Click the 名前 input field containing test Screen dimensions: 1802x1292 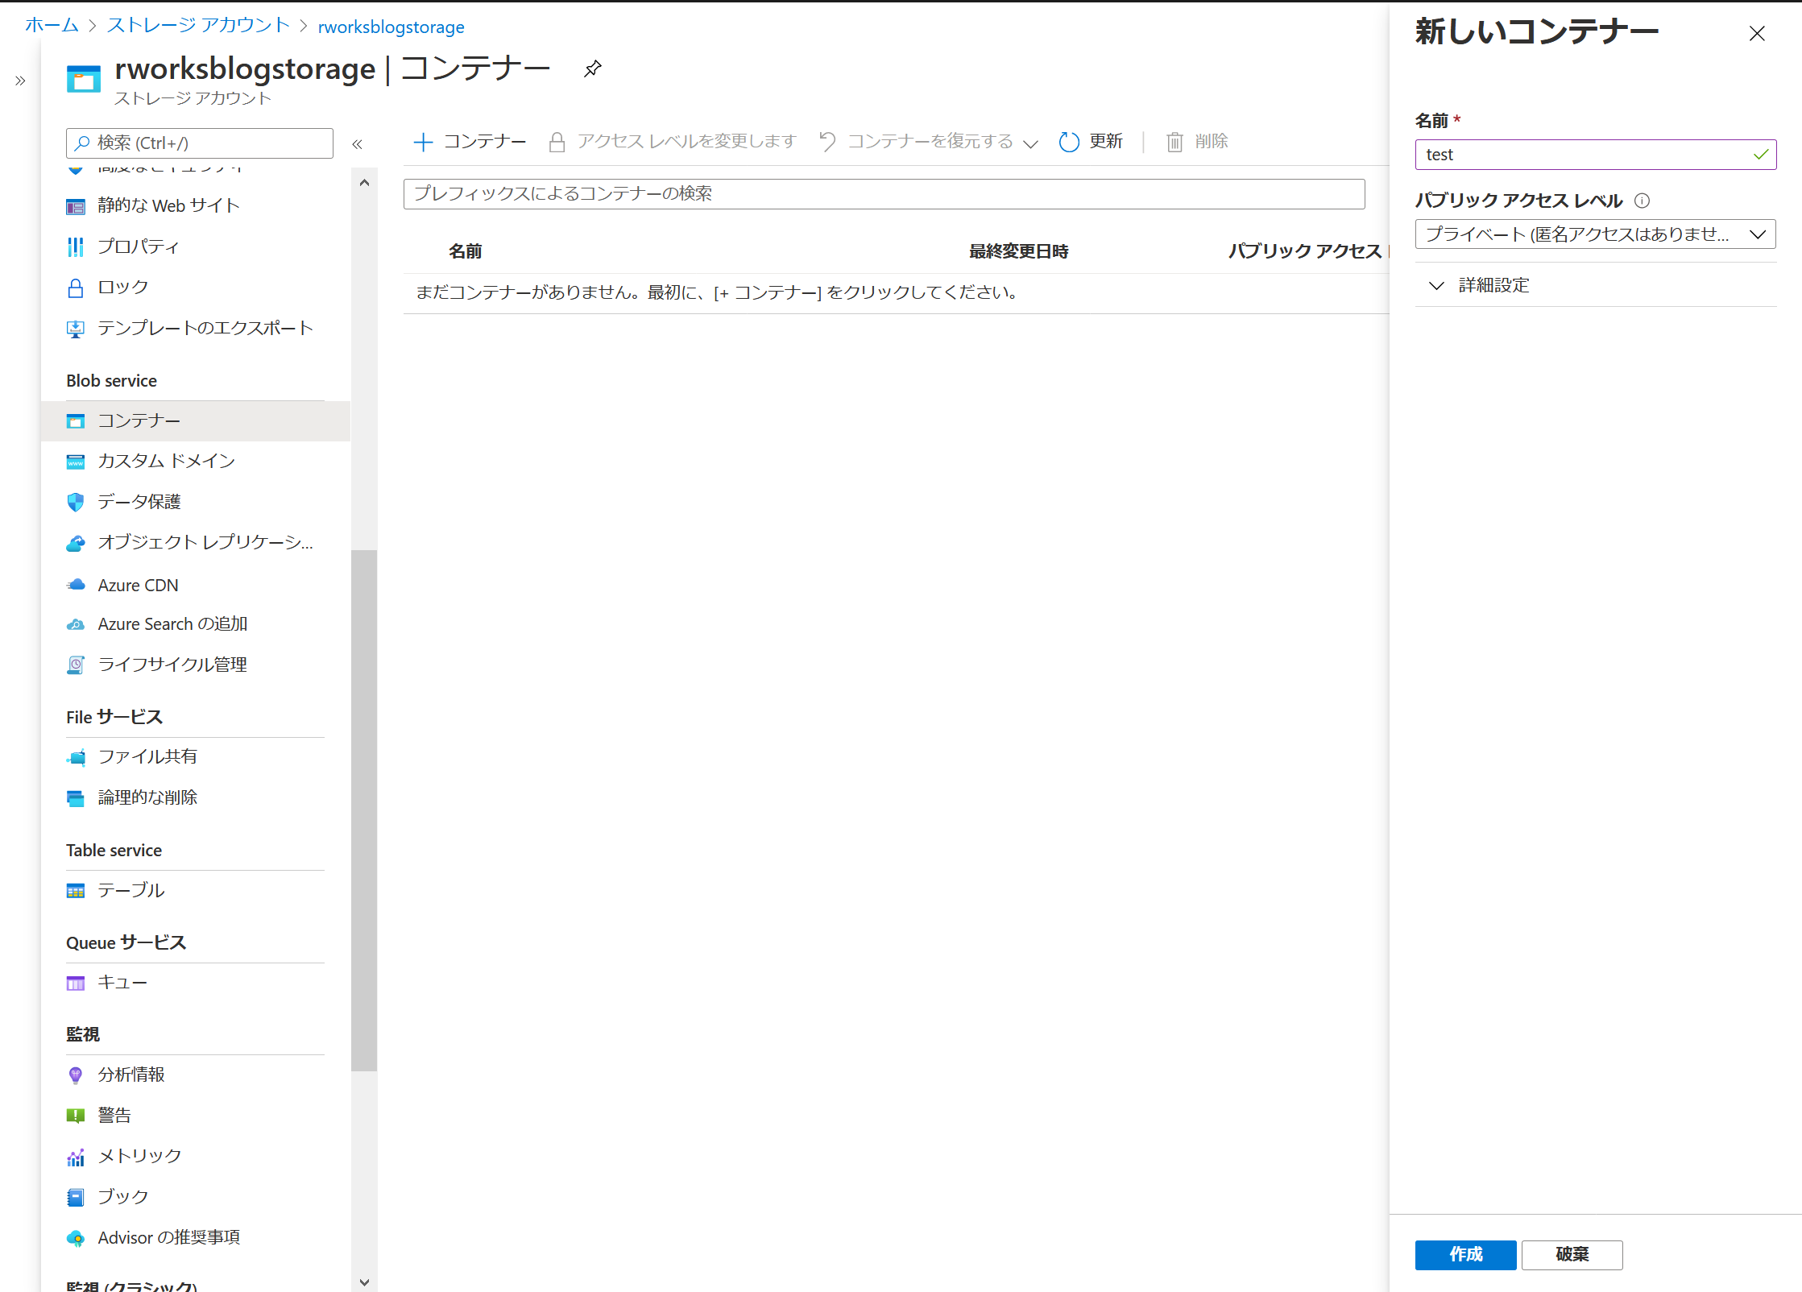[x=1595, y=155]
